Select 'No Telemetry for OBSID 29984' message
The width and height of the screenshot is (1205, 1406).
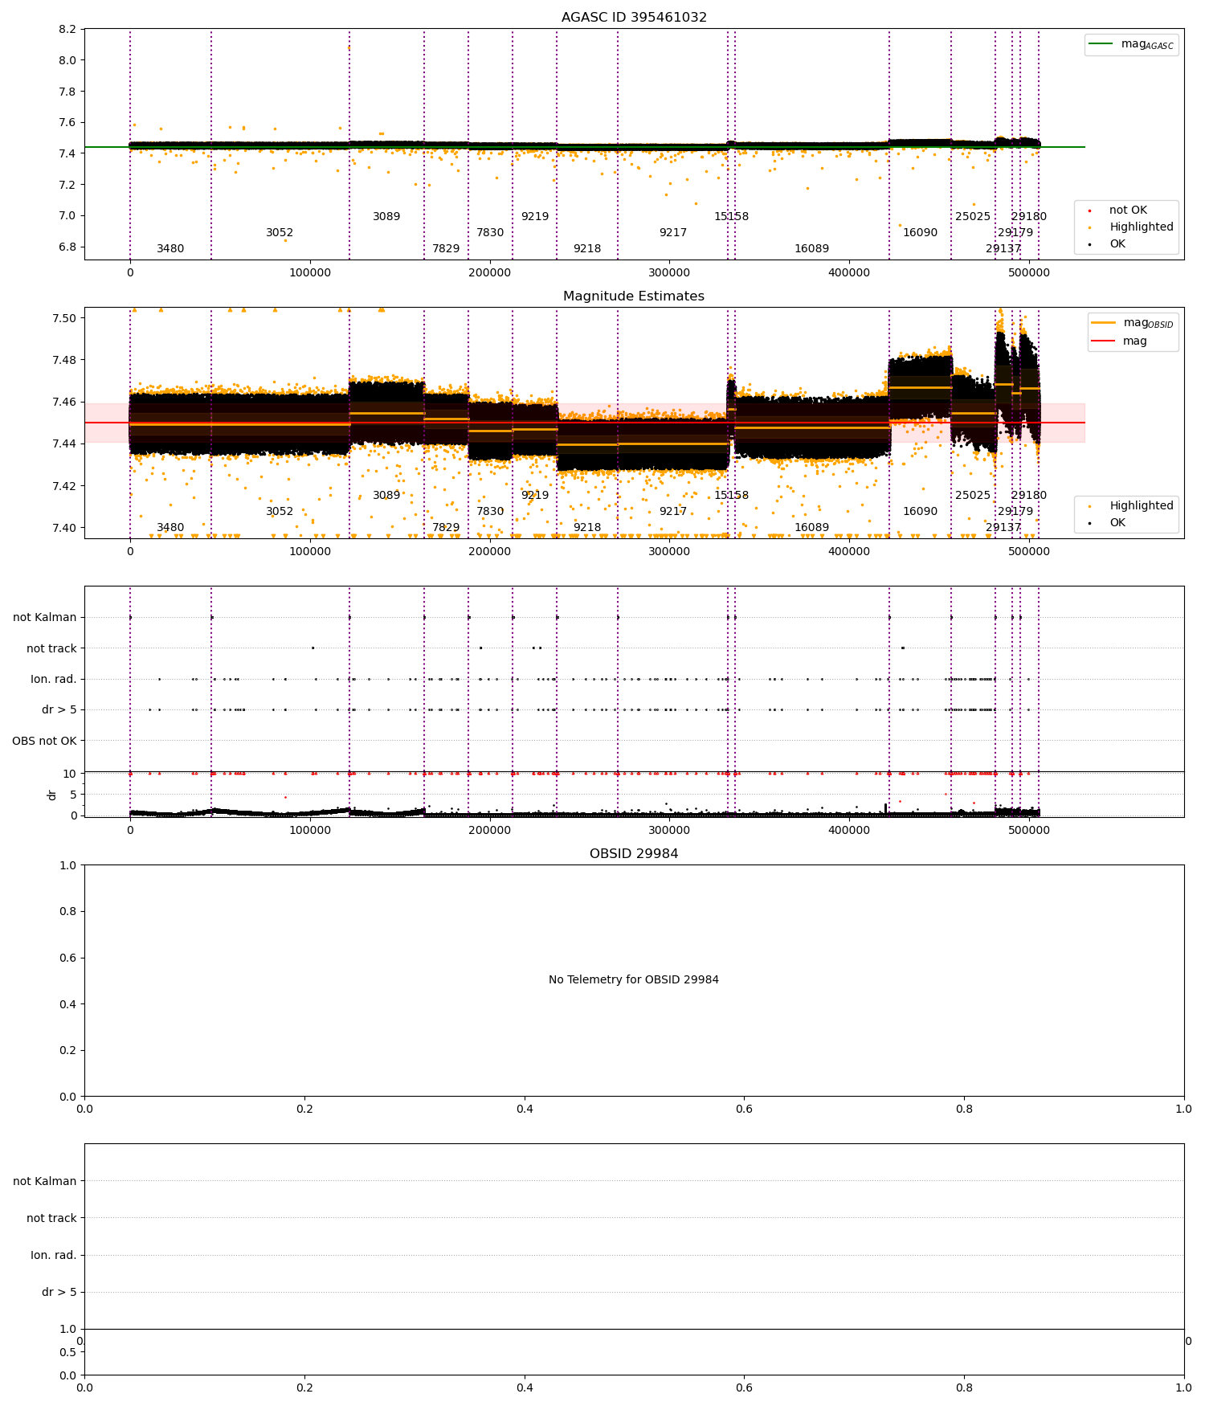tap(634, 979)
